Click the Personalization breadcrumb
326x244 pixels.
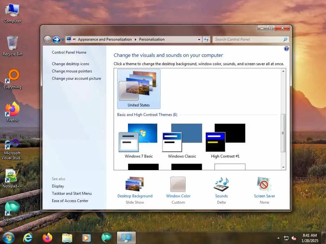click(x=152, y=39)
